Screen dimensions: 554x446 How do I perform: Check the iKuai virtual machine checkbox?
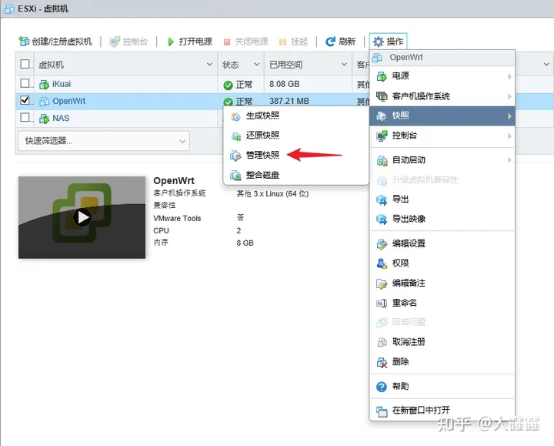coord(25,83)
